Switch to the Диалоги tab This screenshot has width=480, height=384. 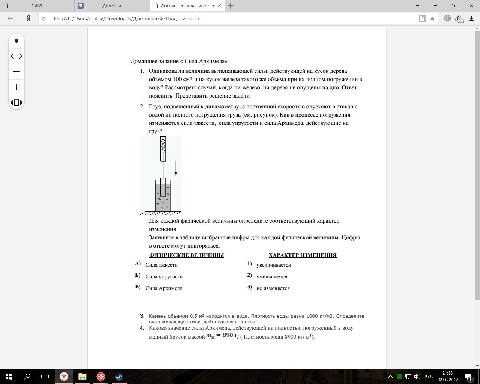click(x=111, y=6)
